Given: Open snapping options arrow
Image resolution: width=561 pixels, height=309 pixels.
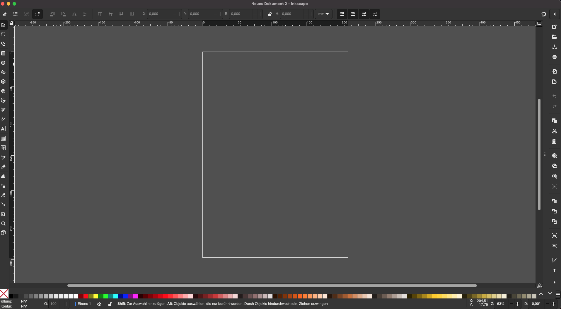Looking at the screenshot, I should click(x=555, y=14).
